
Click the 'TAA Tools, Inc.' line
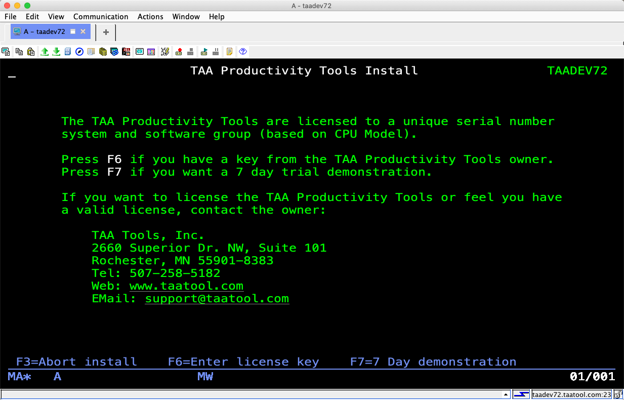[x=148, y=235]
